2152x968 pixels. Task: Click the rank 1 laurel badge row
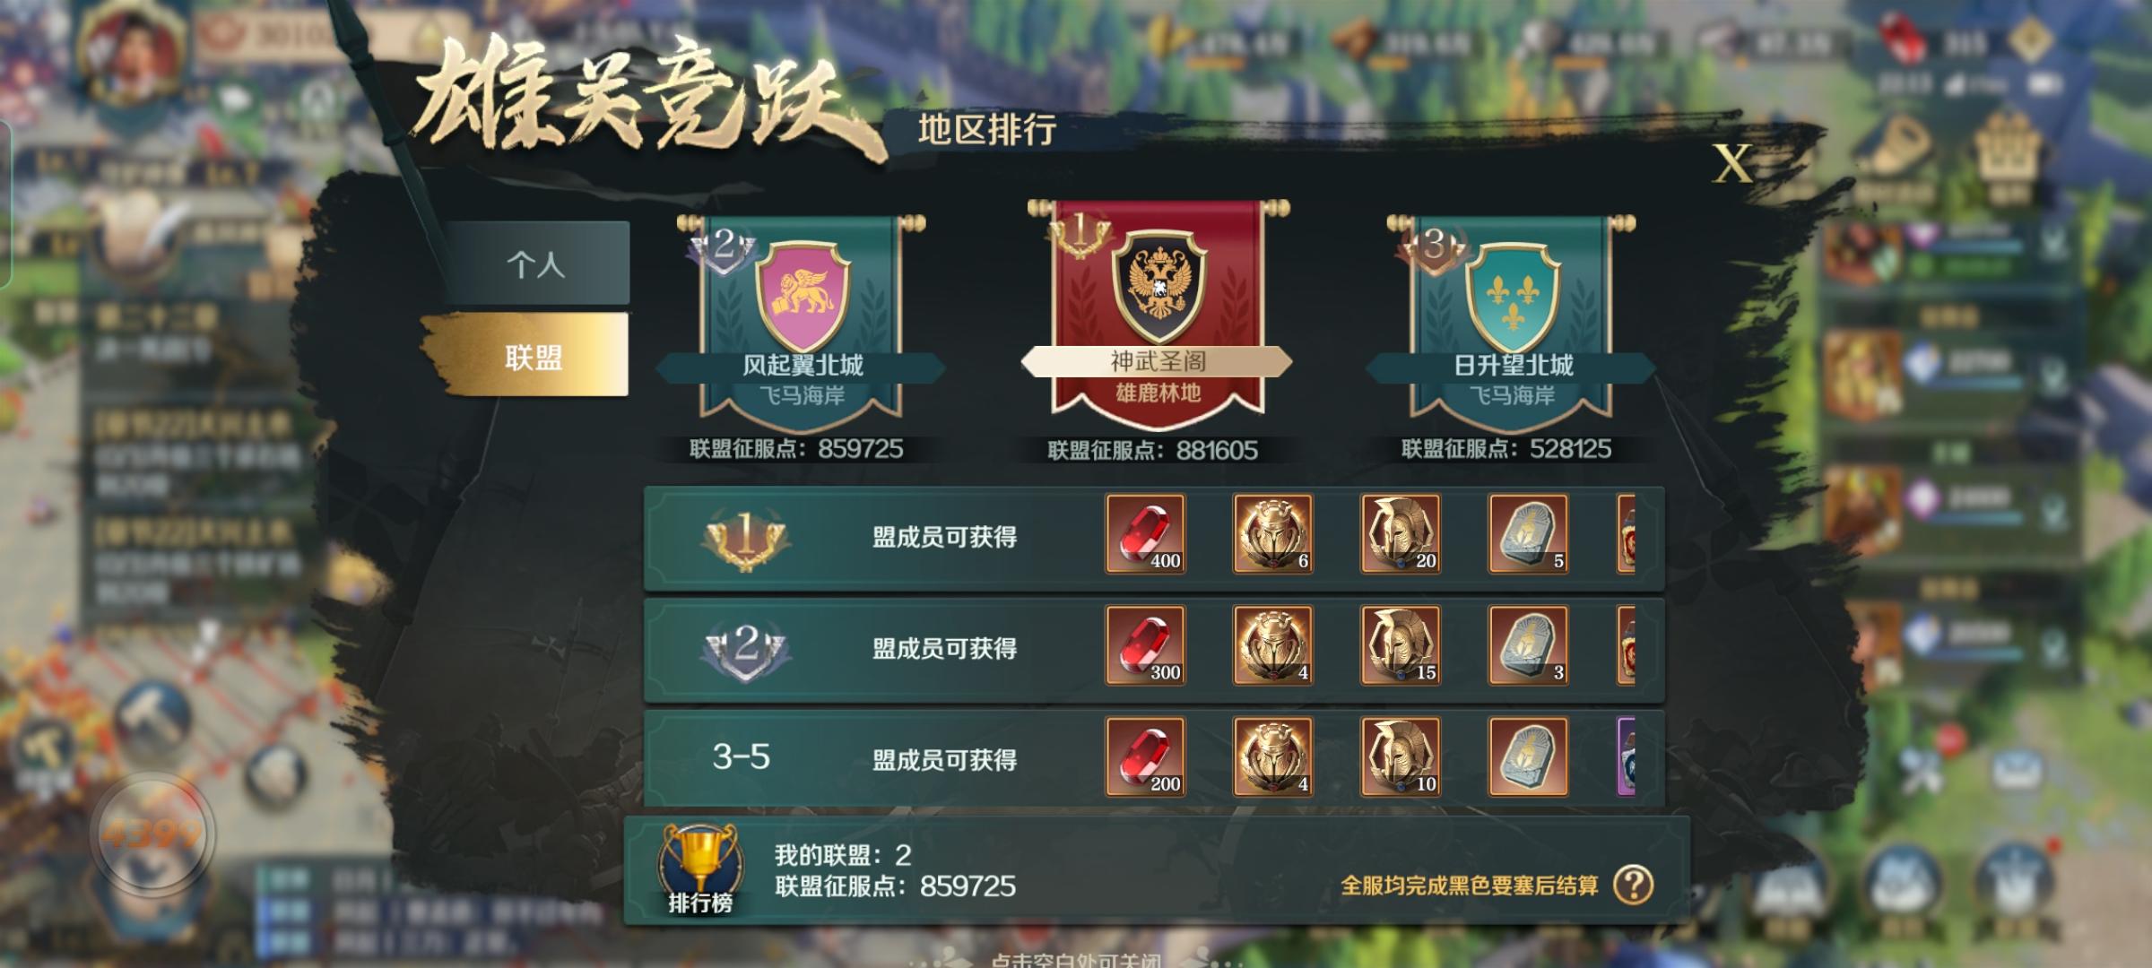click(1154, 538)
